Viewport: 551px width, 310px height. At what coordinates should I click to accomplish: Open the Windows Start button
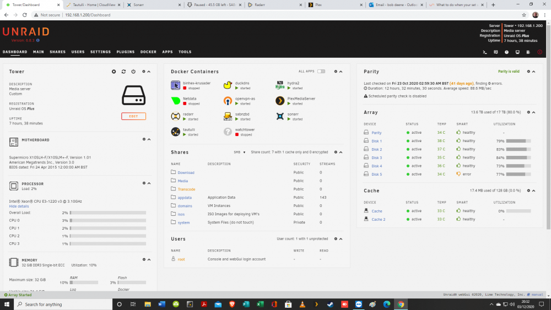tap(7, 304)
